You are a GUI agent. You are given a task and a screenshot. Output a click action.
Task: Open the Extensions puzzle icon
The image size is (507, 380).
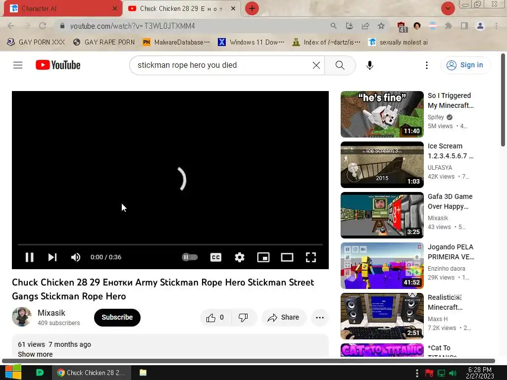click(x=448, y=26)
